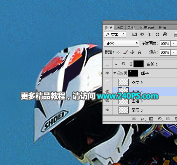Open the 不透明度 slider arrow
This screenshot has height=165, width=177.
coord(174,44)
